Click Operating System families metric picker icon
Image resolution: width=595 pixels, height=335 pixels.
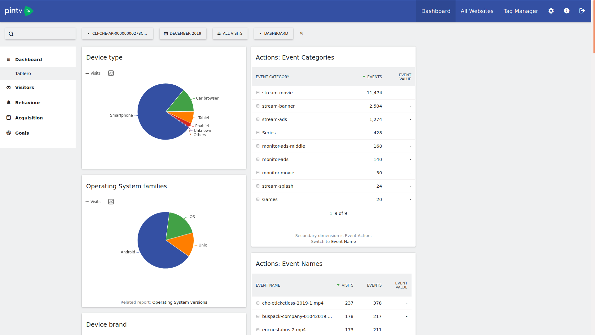pyautogui.click(x=111, y=202)
